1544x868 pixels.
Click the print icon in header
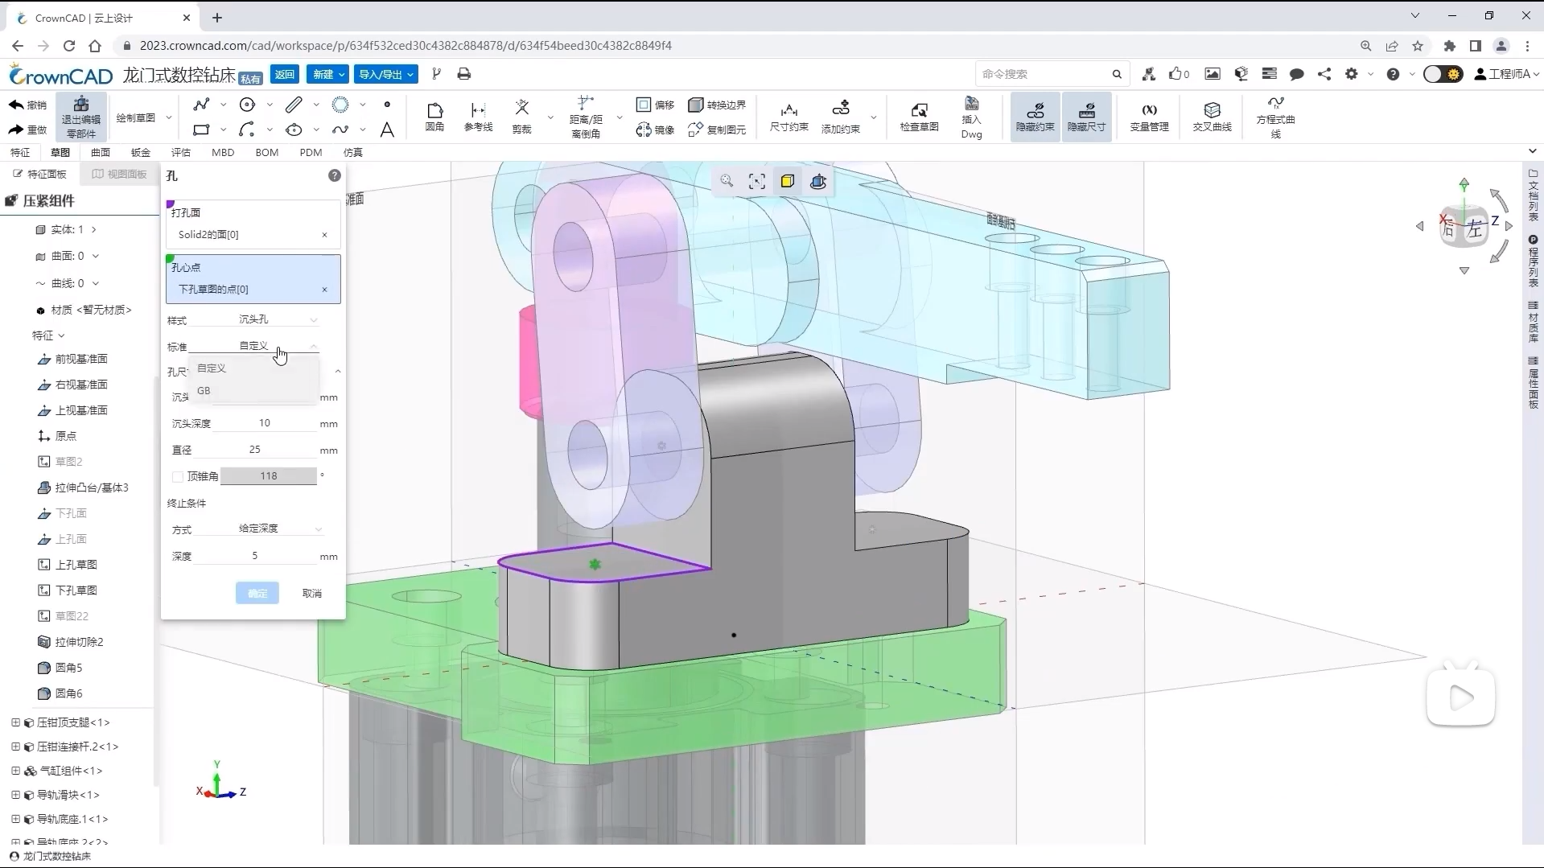click(x=464, y=74)
